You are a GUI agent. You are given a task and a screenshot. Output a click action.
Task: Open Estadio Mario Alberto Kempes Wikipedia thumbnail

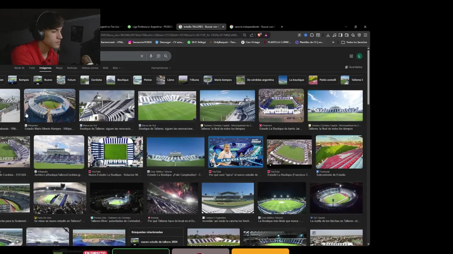(x=50, y=105)
